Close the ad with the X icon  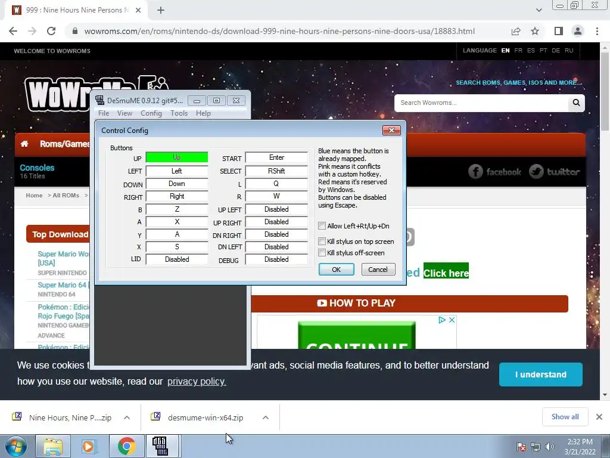[x=452, y=320]
